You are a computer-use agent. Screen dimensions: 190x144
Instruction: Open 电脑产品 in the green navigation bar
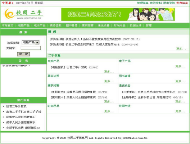[x=24, y=25]
